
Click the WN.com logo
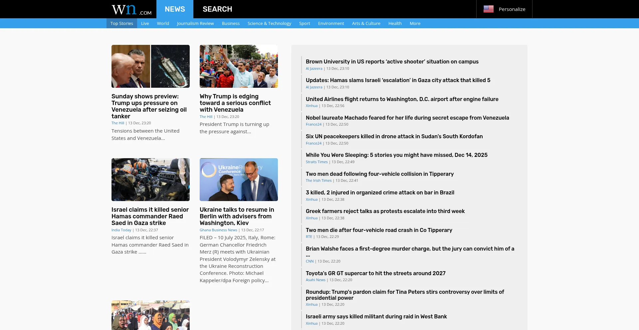pos(131,10)
